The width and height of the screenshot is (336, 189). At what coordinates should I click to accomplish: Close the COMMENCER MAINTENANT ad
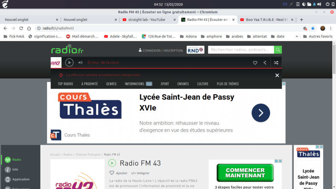pos(280,161)
